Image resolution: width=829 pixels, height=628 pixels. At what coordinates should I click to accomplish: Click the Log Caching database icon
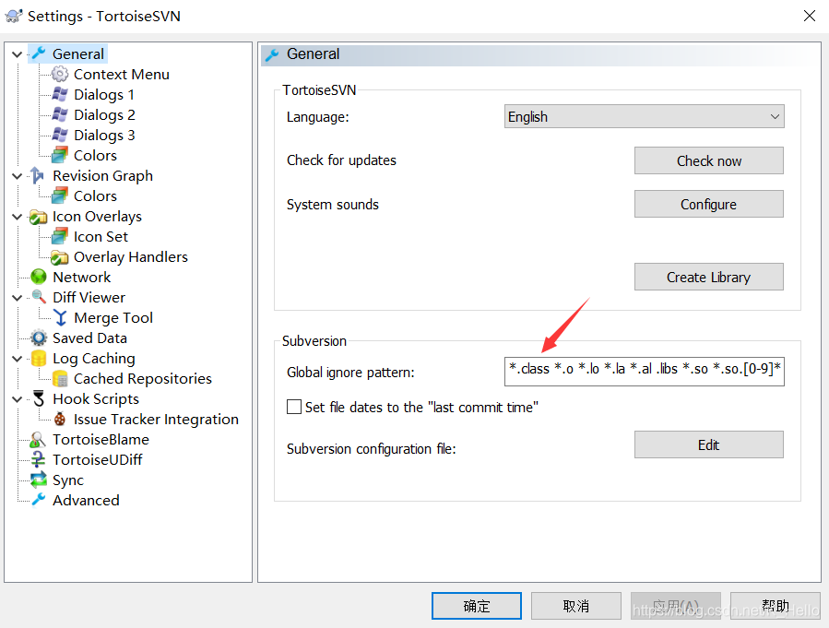39,359
